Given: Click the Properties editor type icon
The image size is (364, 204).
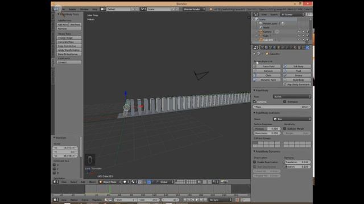Looking at the screenshot, I should coord(255,48).
